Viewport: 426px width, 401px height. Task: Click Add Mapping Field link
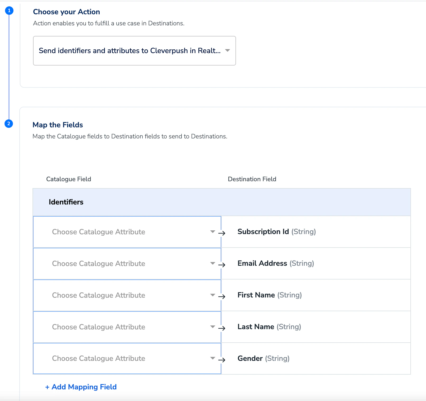[x=81, y=387]
